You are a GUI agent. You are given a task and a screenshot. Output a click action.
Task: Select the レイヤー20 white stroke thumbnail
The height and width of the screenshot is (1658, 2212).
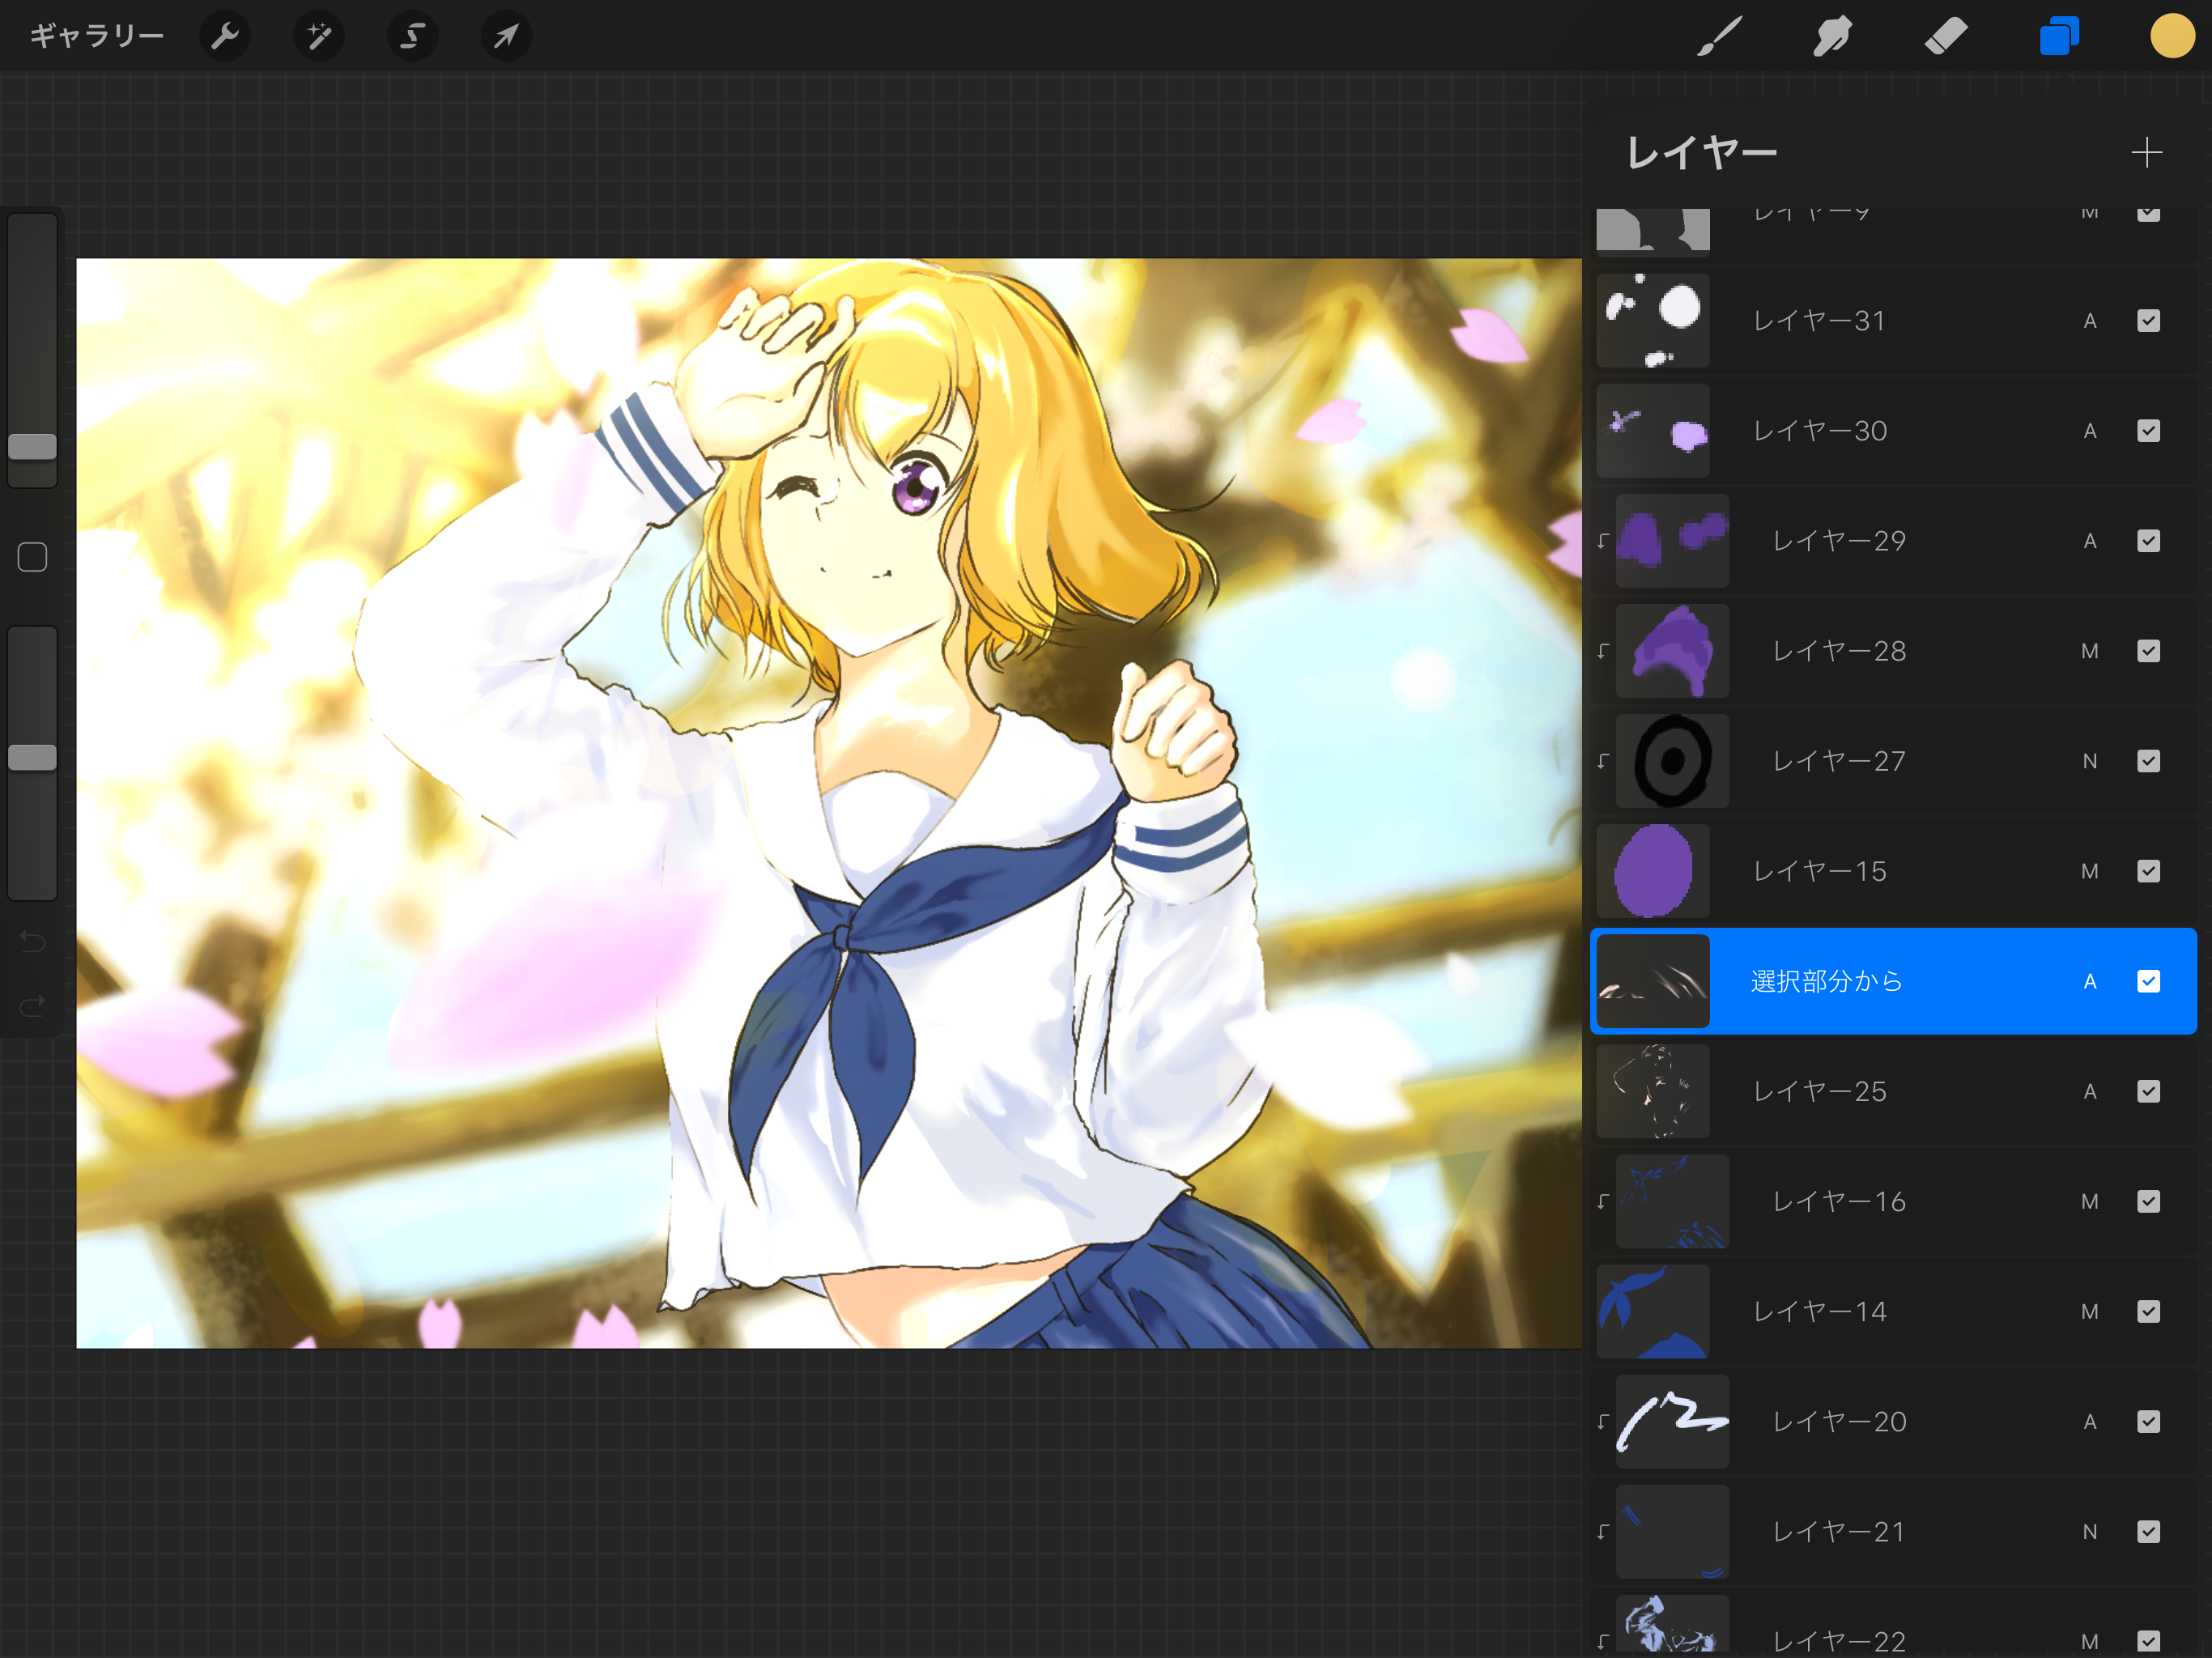pyautogui.click(x=1672, y=1421)
